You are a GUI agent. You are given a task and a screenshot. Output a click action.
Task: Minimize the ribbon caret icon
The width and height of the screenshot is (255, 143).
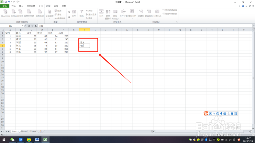coord(239,6)
